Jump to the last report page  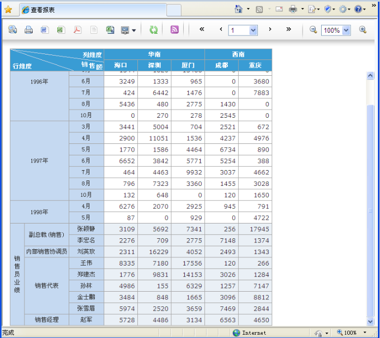288,29
